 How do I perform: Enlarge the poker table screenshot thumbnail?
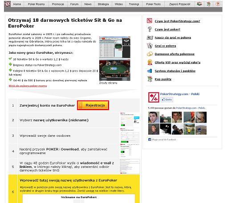(x=115, y=70)
